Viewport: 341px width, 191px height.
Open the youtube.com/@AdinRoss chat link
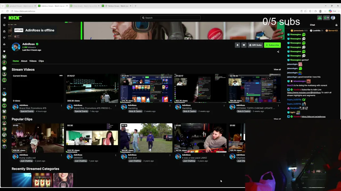[x=304, y=93]
